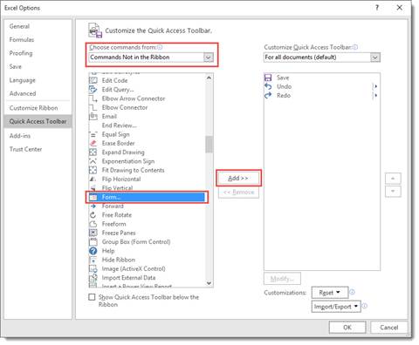The image size is (419, 345).
Task: Open the Trust Center tab
Action: (38, 149)
